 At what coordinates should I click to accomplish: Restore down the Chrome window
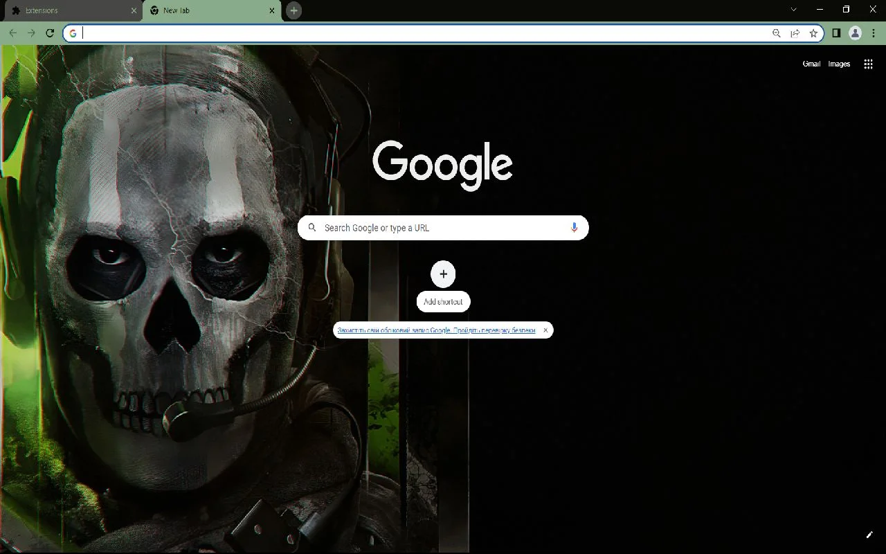pyautogui.click(x=846, y=10)
